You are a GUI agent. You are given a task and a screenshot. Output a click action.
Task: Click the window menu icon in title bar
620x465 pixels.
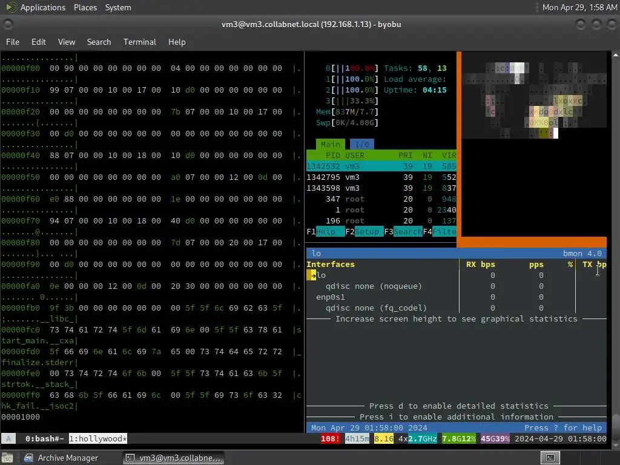pyautogui.click(x=7, y=24)
